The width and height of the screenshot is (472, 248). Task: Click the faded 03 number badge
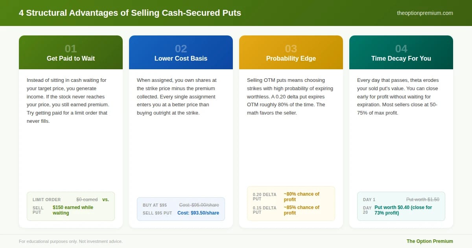291,49
